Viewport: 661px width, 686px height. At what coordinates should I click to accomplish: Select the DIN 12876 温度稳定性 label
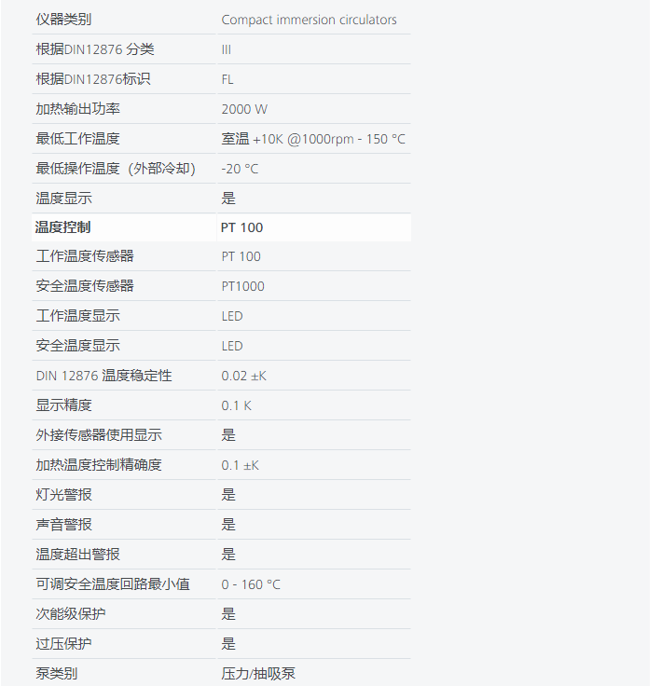click(103, 376)
